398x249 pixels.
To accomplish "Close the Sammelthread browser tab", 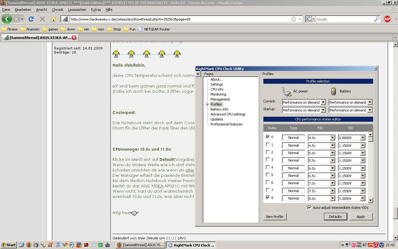I will coord(74,37).
